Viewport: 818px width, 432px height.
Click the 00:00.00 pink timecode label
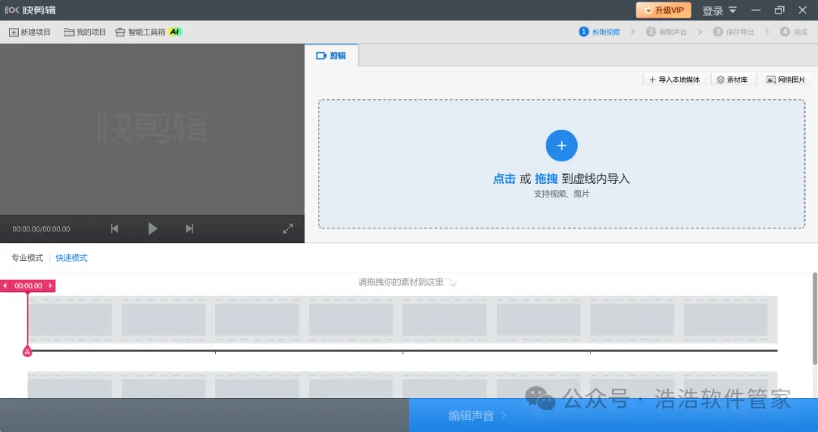click(x=28, y=285)
